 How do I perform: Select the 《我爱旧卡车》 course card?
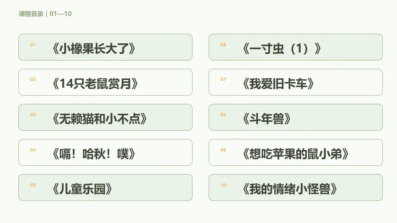click(x=296, y=82)
